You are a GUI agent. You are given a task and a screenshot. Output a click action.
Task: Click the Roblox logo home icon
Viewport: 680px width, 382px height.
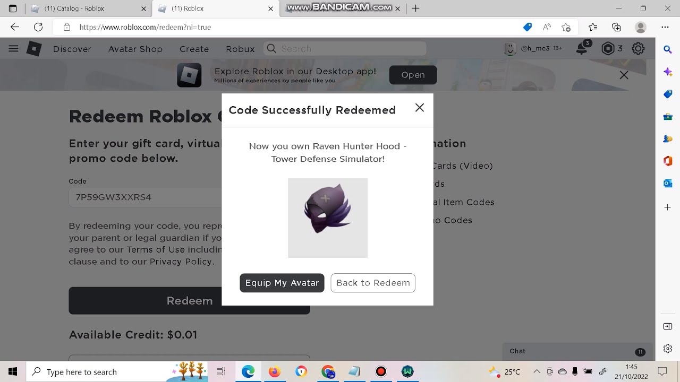point(34,49)
